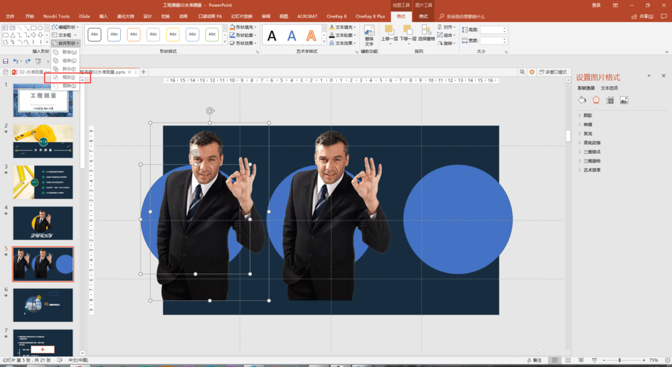
Task: Click 联合(U) union menu option
Action: 65,52
